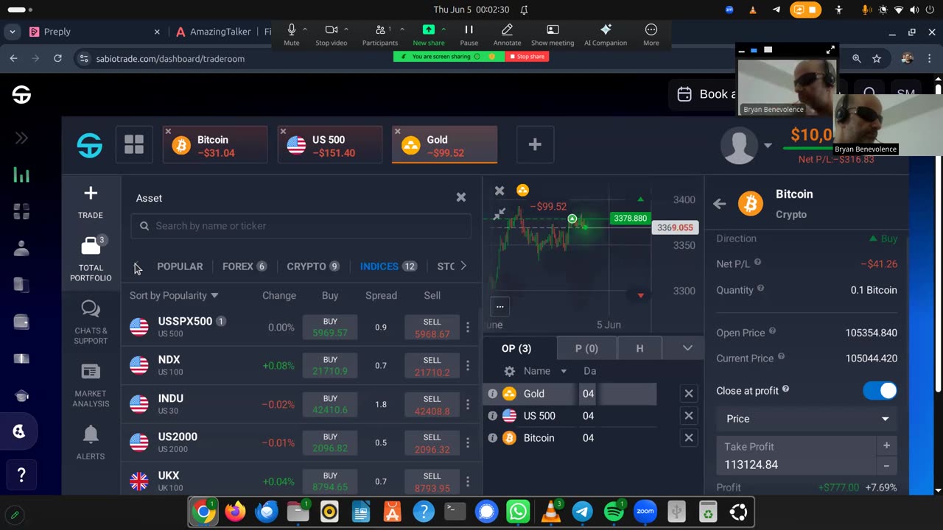Click SELL for US2000
The height and width of the screenshot is (530, 943).
(x=432, y=442)
